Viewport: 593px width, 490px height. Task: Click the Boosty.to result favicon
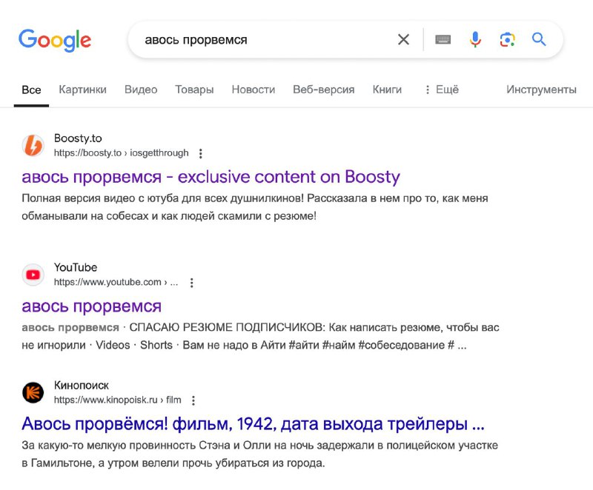[33, 145]
